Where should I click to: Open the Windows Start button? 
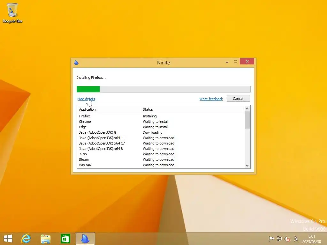click(x=8, y=239)
